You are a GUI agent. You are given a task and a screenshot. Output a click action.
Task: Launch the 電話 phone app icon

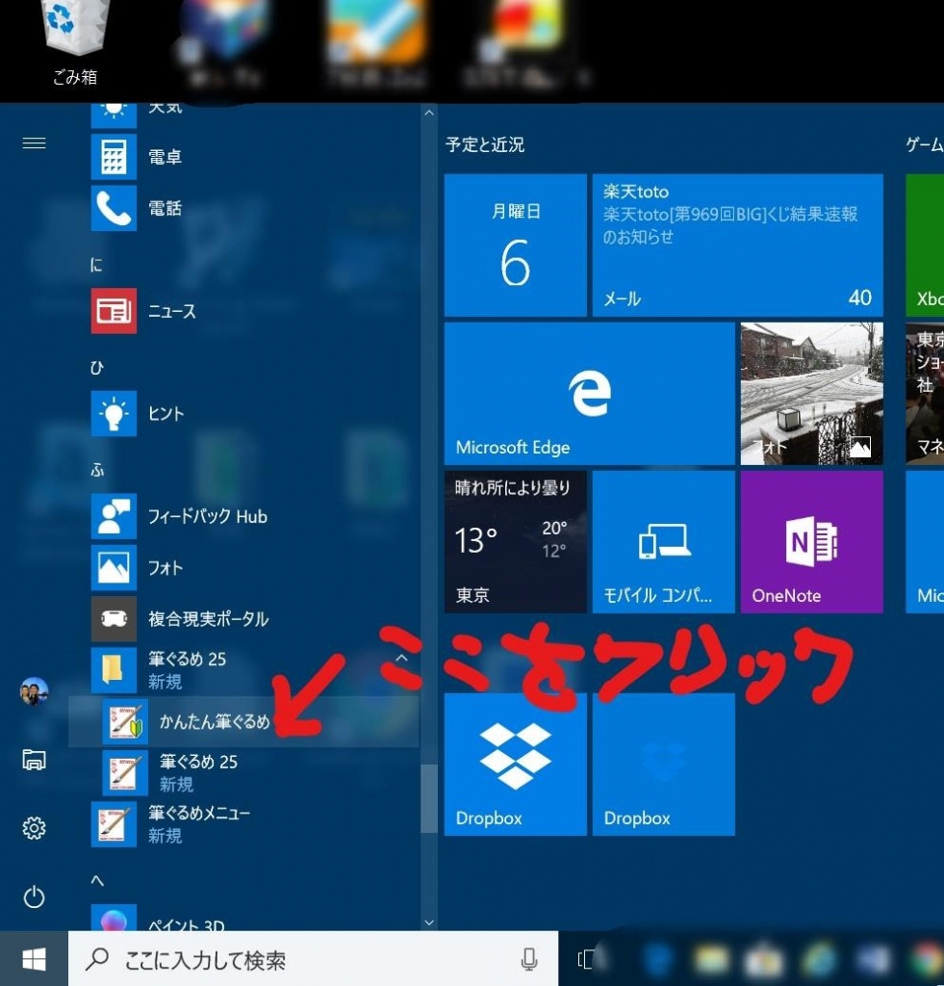114,208
